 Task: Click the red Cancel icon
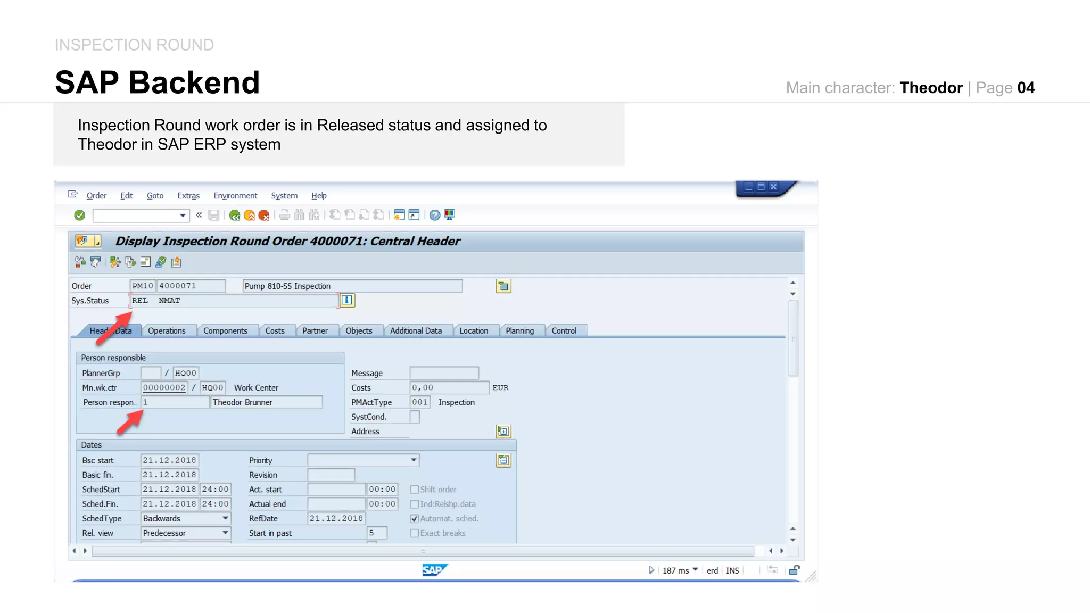tap(263, 215)
